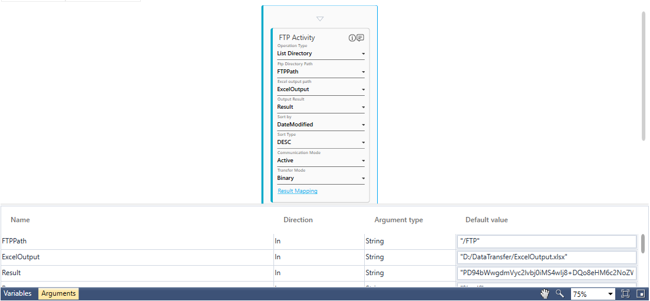Open the Sort by DateModified dropdown
This screenshot has height=301, width=650.
(x=363, y=125)
